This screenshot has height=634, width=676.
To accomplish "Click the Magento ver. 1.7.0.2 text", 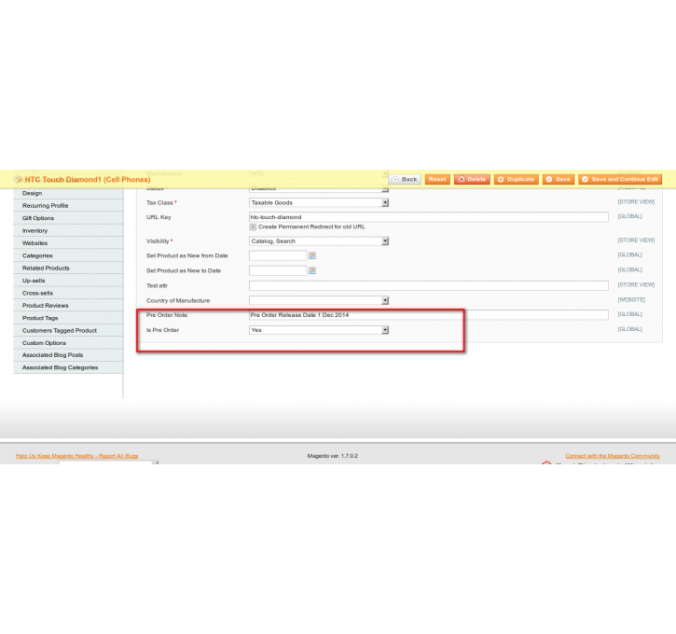I will pyautogui.click(x=332, y=456).
